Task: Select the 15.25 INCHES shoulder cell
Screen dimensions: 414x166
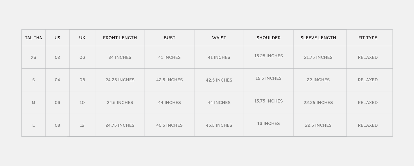Action: click(x=268, y=56)
